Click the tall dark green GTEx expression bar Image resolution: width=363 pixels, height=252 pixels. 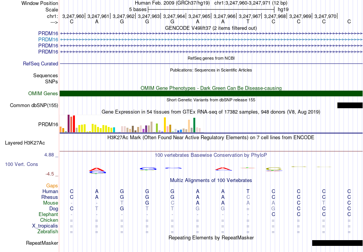[194, 125]
